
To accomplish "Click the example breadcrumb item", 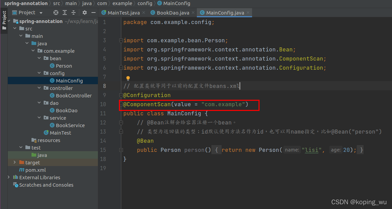I will tap(122, 3).
